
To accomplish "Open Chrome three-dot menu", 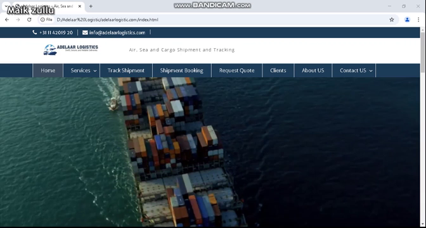I will coord(418,20).
